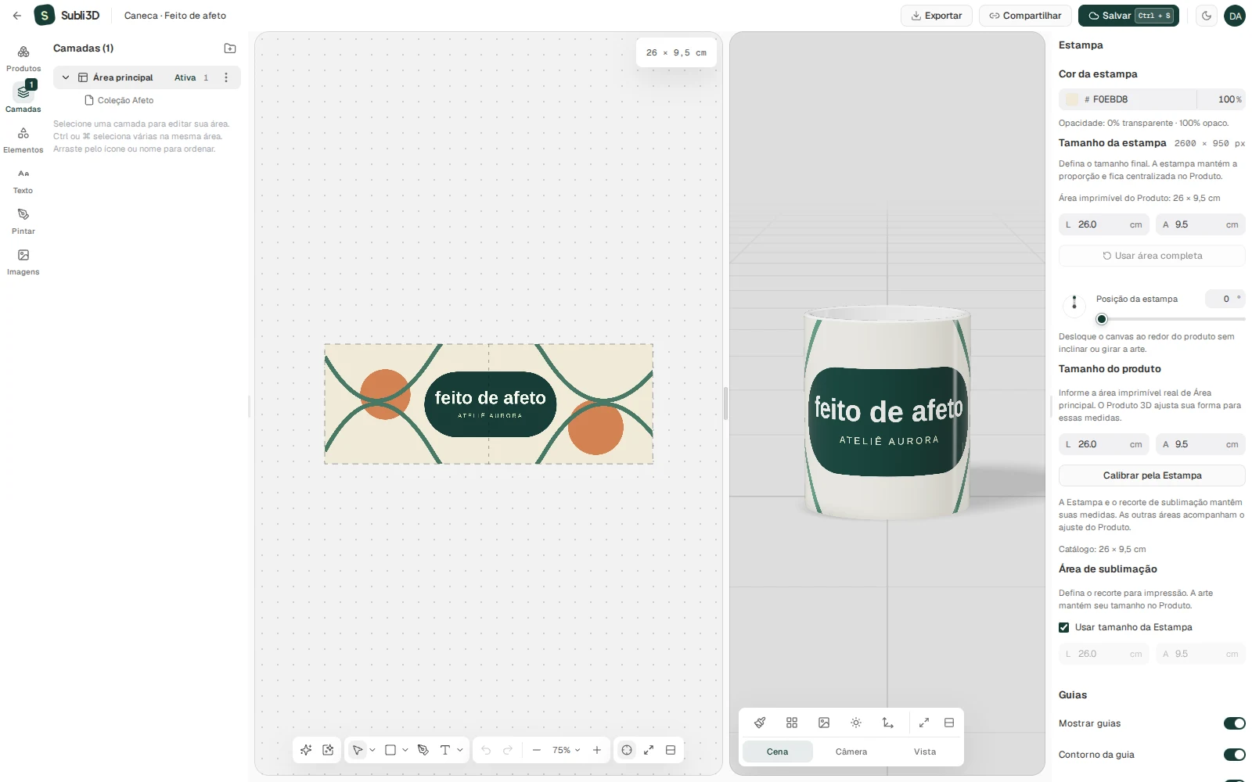
Task: Open the select tool dropdown arrow
Action: click(x=372, y=750)
